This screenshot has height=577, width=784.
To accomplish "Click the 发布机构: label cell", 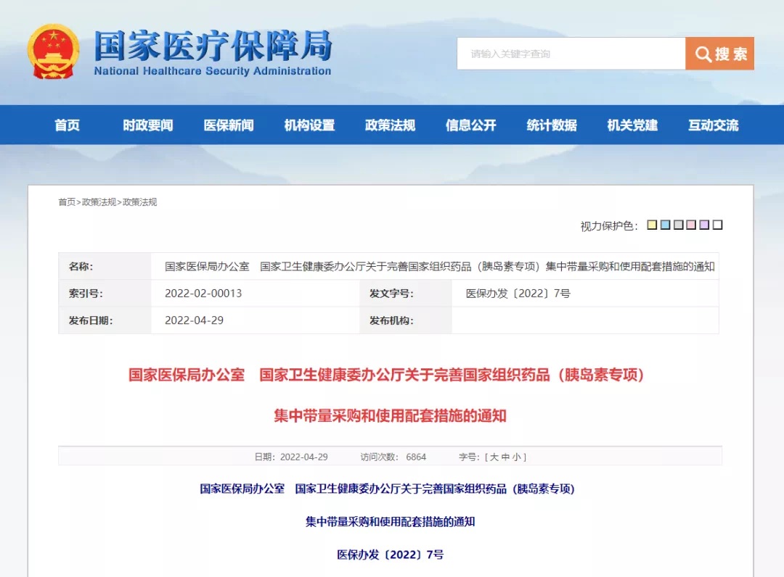I will [x=406, y=320].
